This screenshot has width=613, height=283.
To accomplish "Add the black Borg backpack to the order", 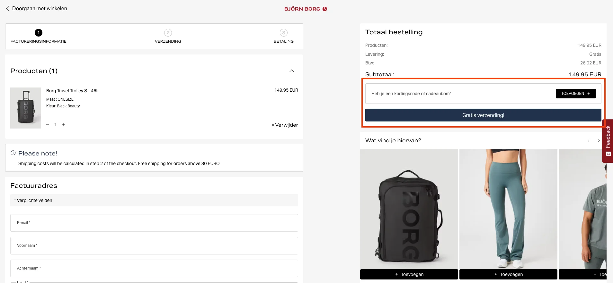I will 409,274.
